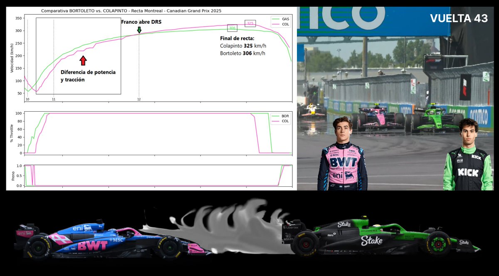Click 'BOR' in the throttle chart legend
Screen dimensions: 499x276
pyautogui.click(x=286, y=116)
